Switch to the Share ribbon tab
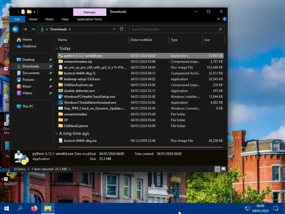The width and height of the screenshot is (285, 214). [x=50, y=19]
